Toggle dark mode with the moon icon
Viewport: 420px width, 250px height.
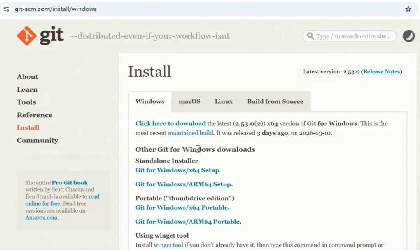409,36
